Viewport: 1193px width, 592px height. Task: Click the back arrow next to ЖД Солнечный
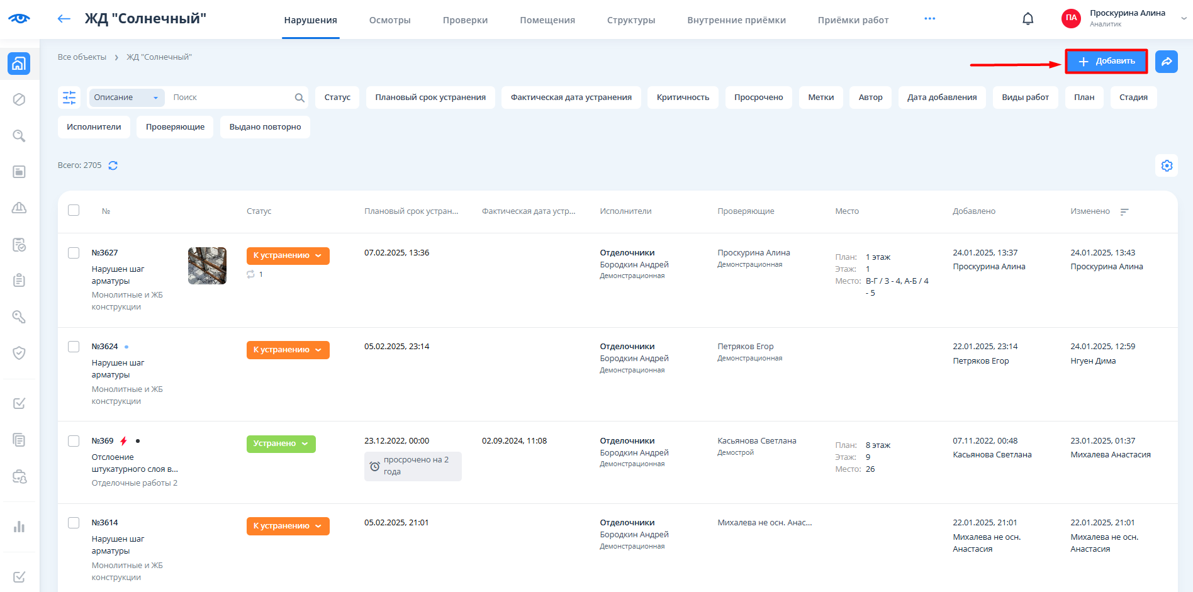(64, 19)
